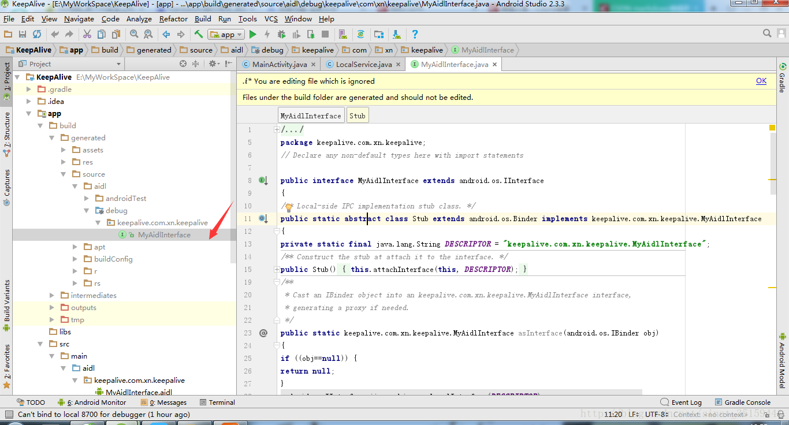Toggle the Gradle side panel on the right
Viewport: 789px width, 425px height.
[x=782, y=77]
